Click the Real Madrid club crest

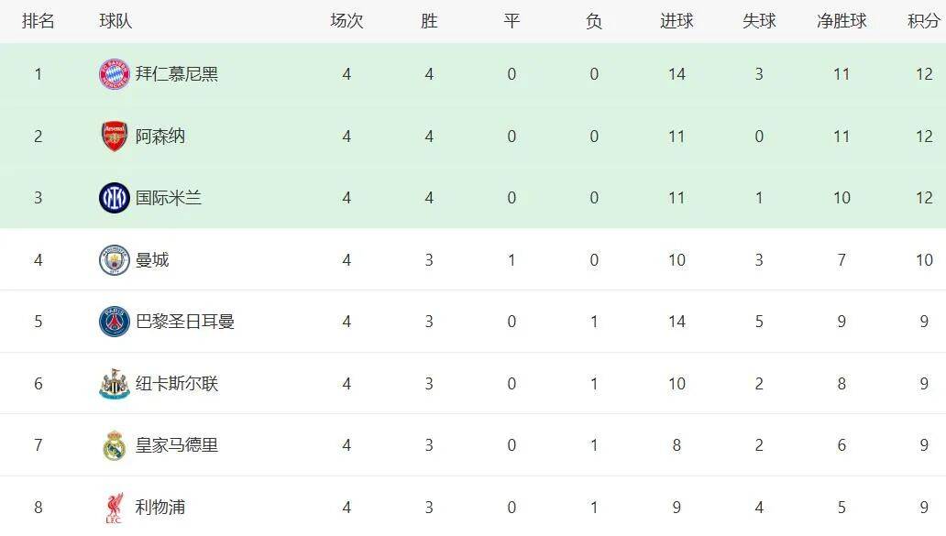(x=115, y=445)
